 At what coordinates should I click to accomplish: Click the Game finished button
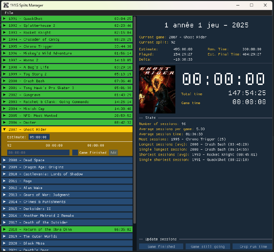161,247
